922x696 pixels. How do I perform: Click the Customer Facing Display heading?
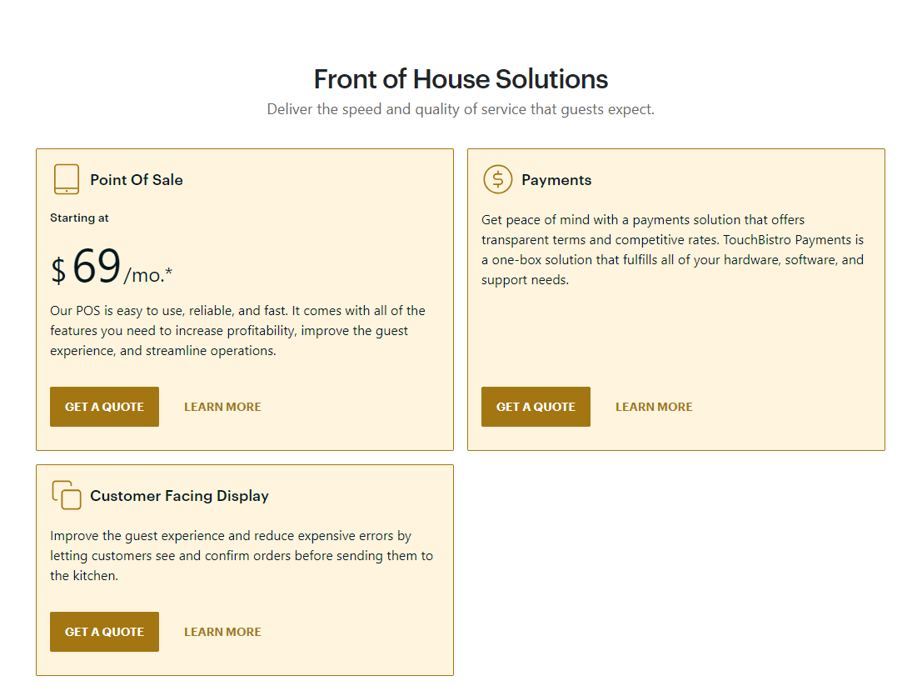coord(179,495)
